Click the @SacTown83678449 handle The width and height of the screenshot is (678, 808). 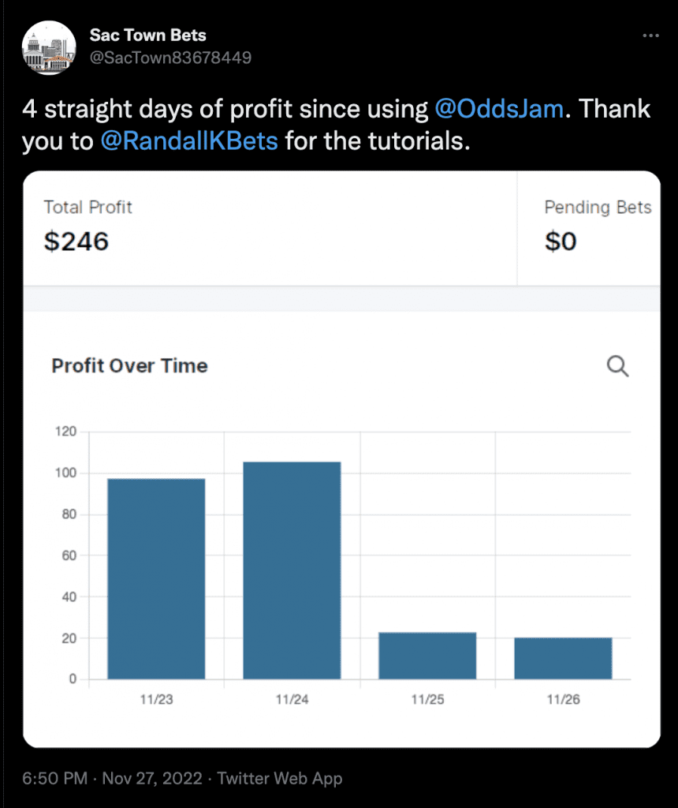click(170, 58)
